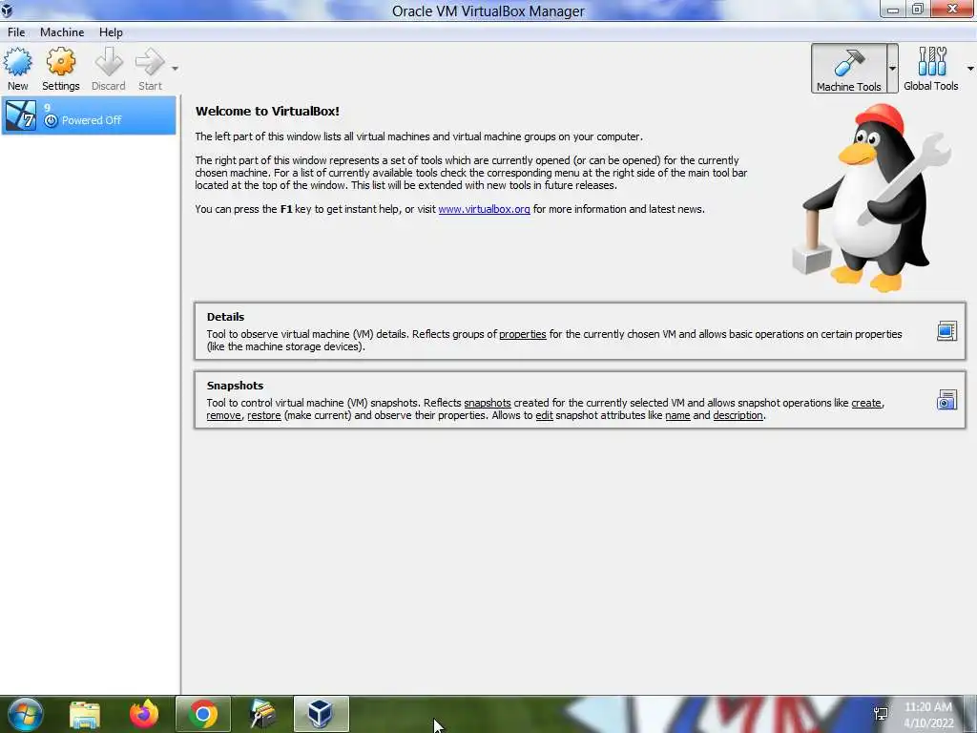977x733 pixels.
Task: Minimize the VirtualBox Manager window
Action: click(x=892, y=10)
